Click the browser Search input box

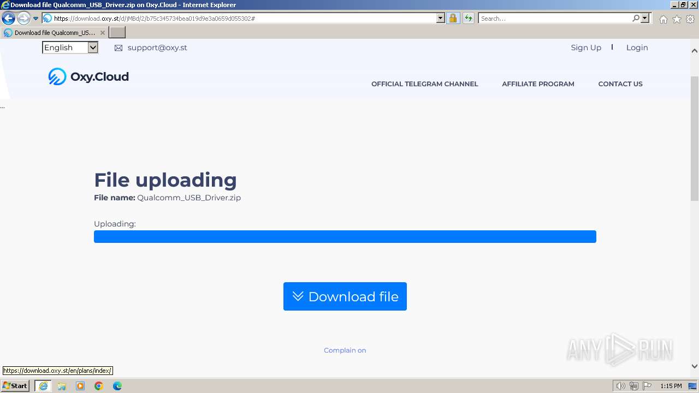pos(555,19)
